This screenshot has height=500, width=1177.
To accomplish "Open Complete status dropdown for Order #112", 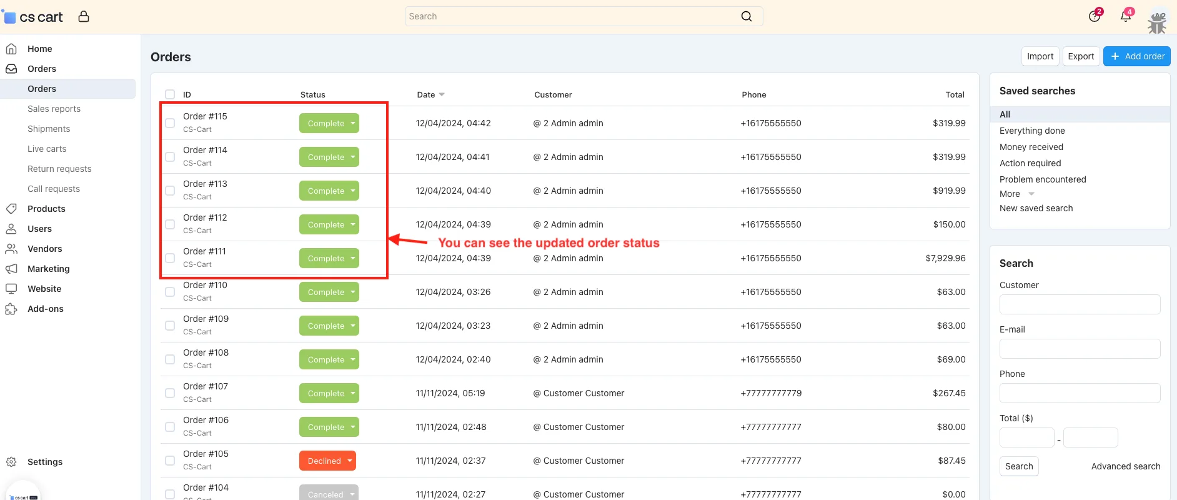I will [353, 224].
